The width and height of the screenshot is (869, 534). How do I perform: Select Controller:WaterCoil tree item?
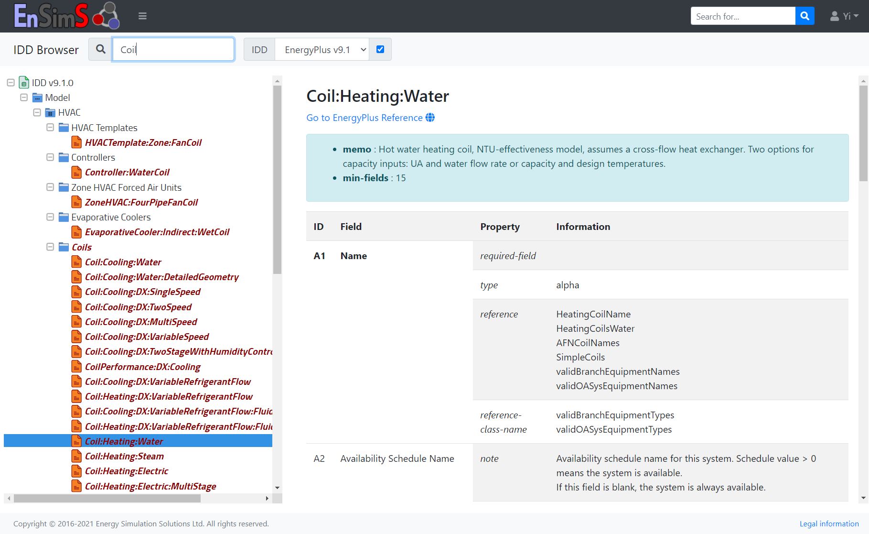click(x=127, y=172)
